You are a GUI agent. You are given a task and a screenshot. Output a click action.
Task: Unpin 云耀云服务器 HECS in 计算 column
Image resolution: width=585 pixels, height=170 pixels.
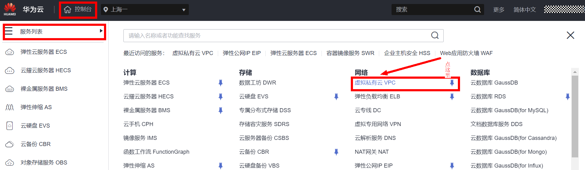click(221, 97)
